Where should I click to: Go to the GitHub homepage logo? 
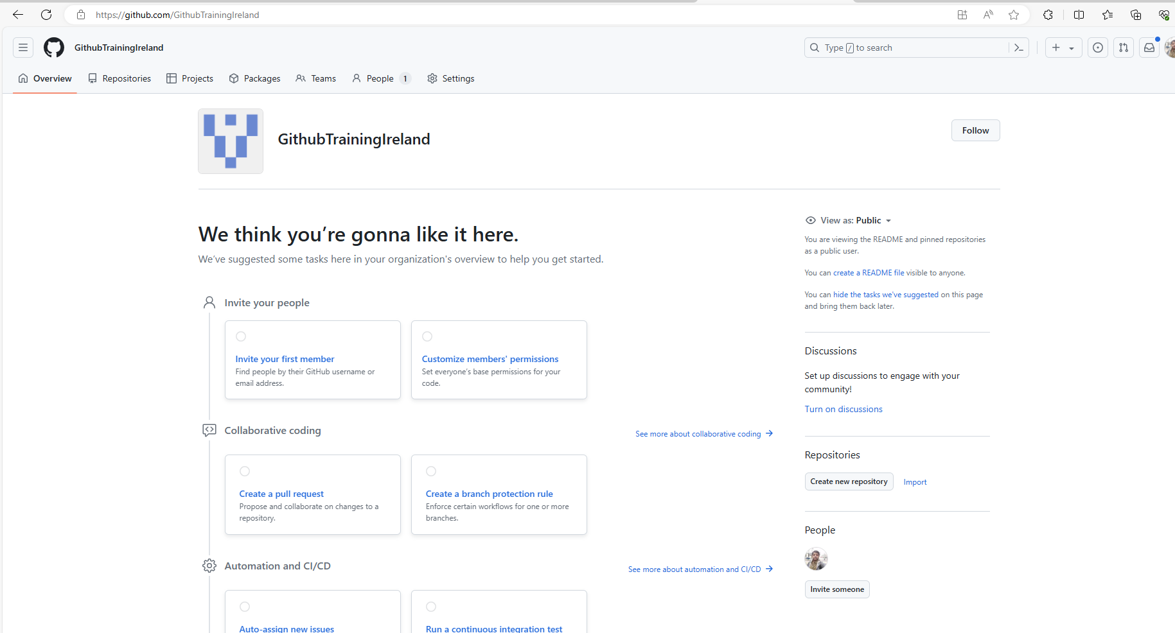point(54,48)
